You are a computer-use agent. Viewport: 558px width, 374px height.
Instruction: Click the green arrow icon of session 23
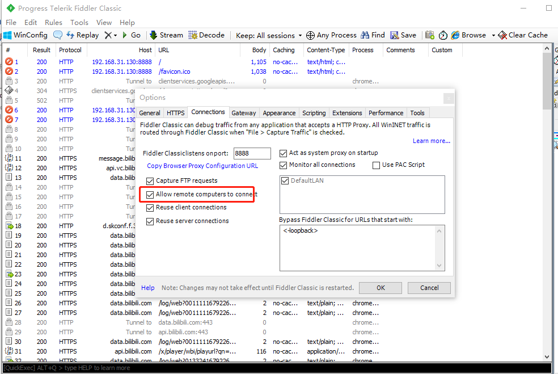click(9, 274)
